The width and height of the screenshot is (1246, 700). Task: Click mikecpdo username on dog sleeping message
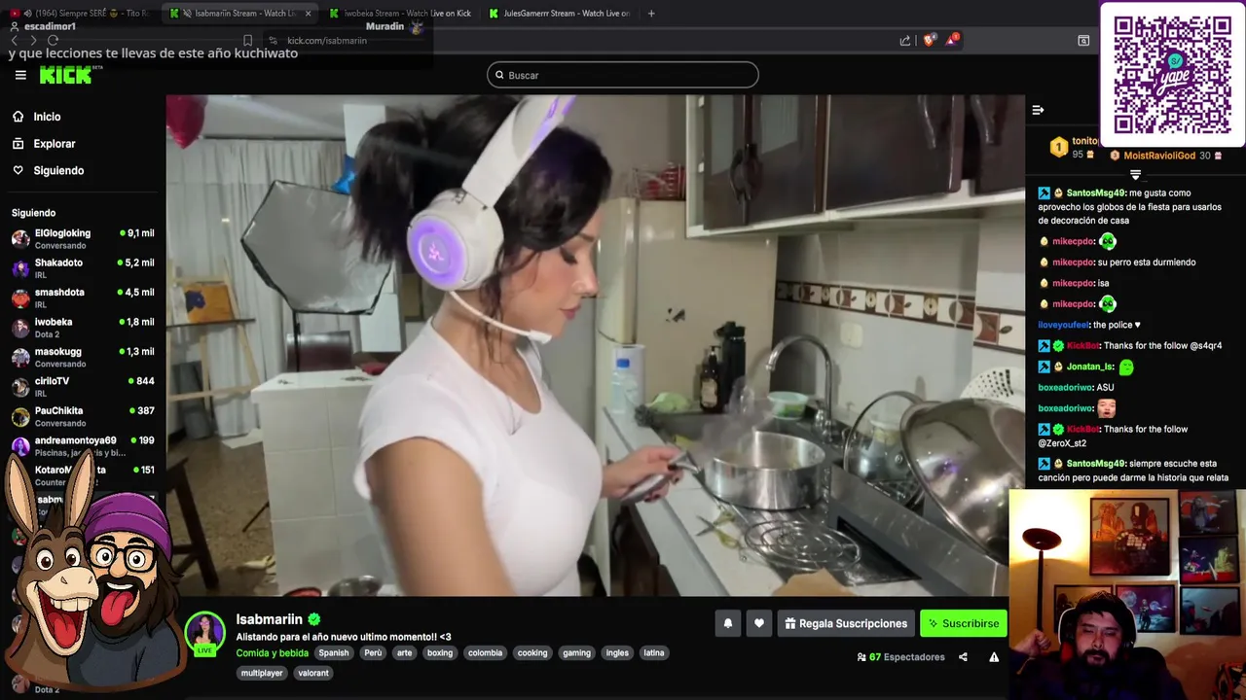(x=1074, y=262)
